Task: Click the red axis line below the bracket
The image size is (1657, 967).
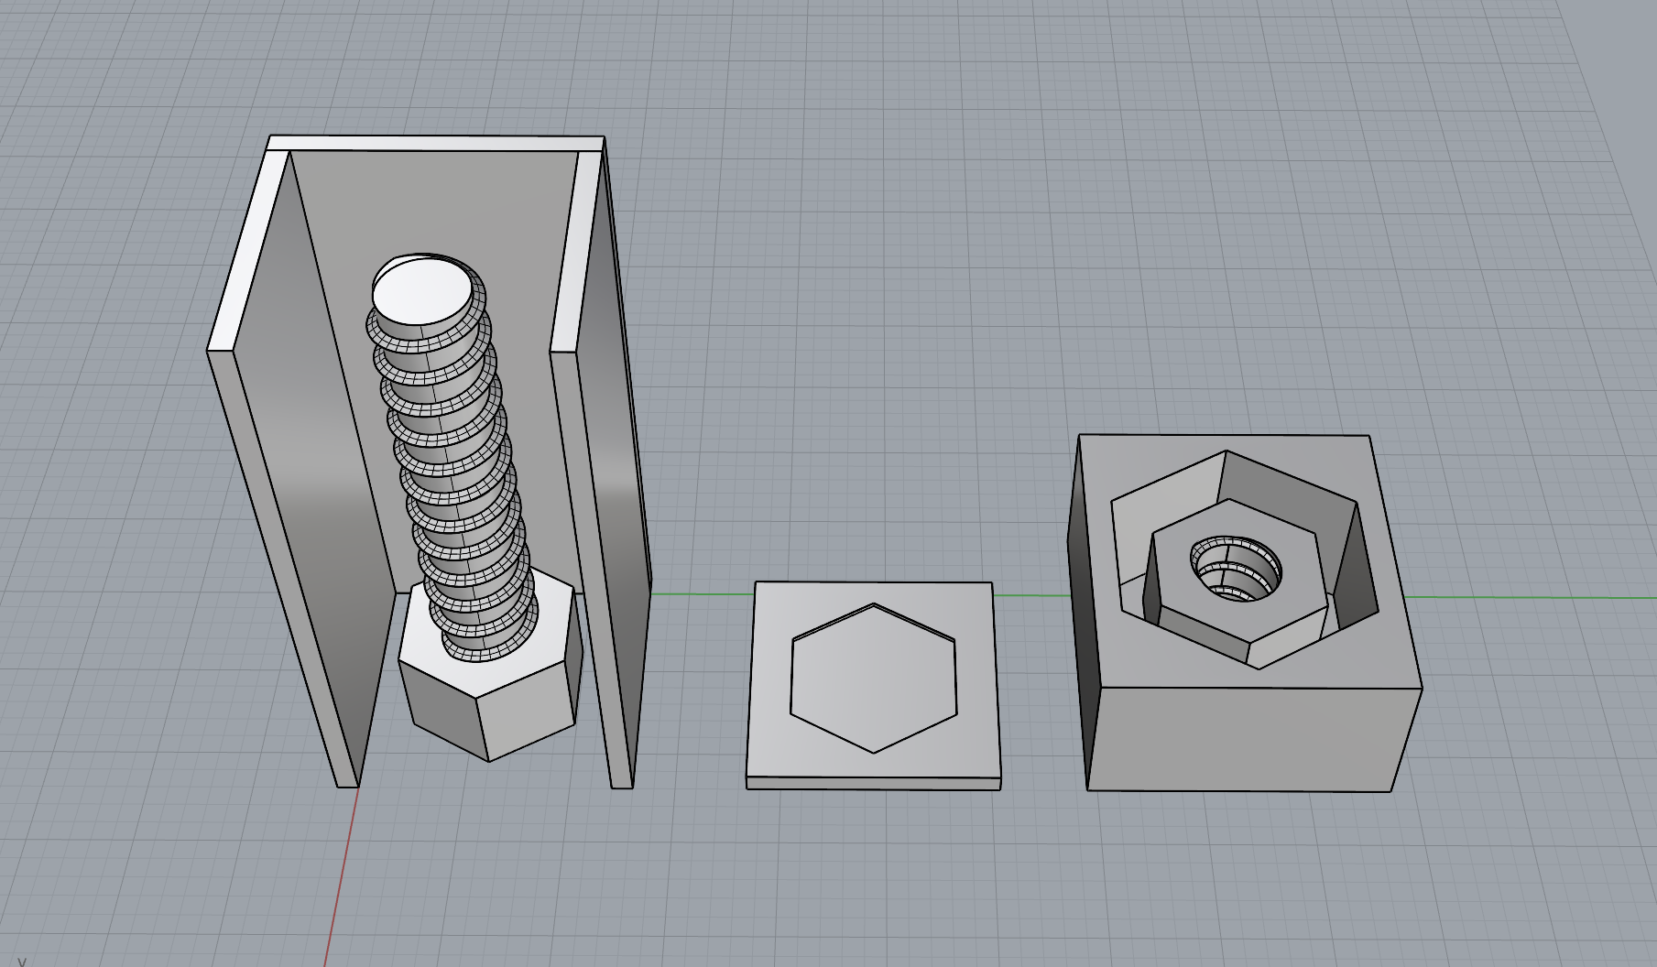Action: [x=339, y=879]
